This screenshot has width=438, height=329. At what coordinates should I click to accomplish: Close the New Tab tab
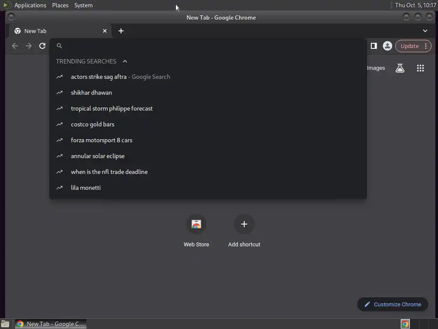pyautogui.click(x=105, y=31)
